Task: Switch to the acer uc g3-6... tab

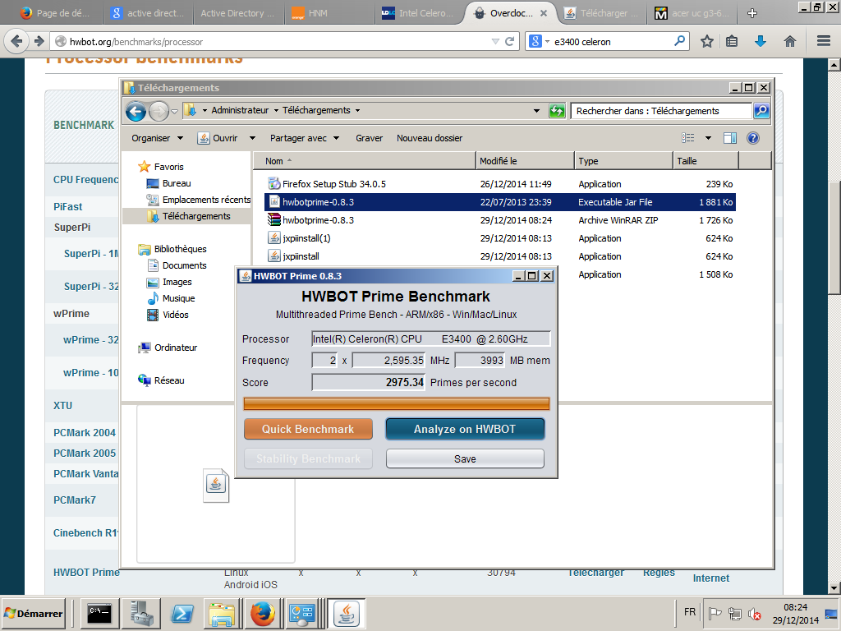Action: coord(693,13)
